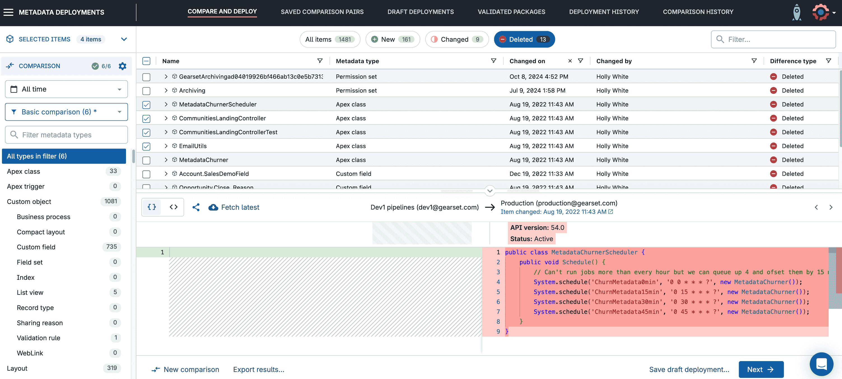Image resolution: width=842 pixels, height=379 pixels.
Task: Open the Deployment History tab
Action: click(604, 12)
